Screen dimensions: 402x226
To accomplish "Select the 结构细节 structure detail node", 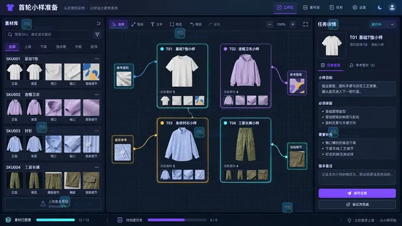I will 297,156.
